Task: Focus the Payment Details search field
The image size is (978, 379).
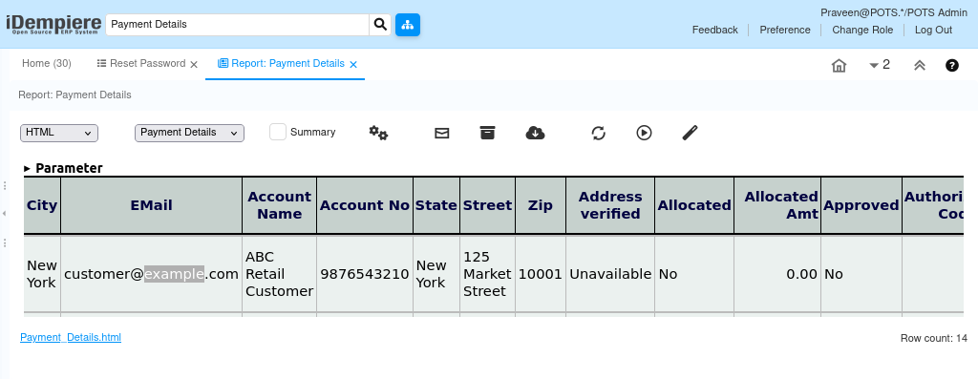Action: click(x=238, y=25)
